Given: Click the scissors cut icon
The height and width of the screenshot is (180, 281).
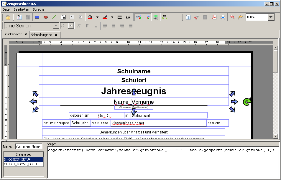Looking at the screenshot, I should click(x=197, y=17).
